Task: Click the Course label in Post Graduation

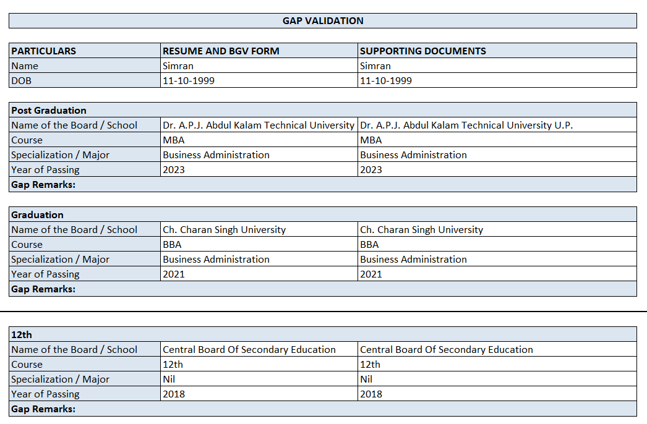Action: click(x=85, y=140)
